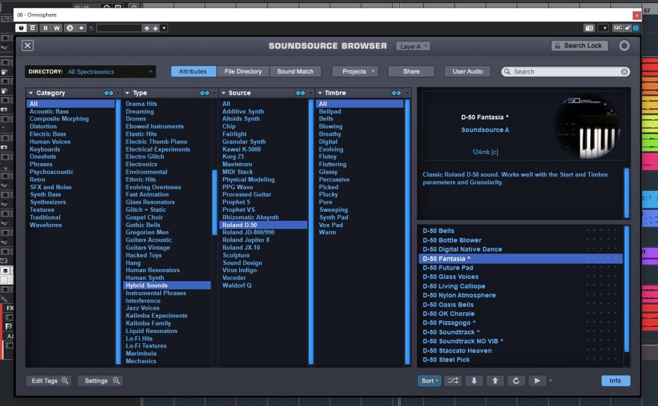Toggle the Type column link icon

click(x=205, y=93)
